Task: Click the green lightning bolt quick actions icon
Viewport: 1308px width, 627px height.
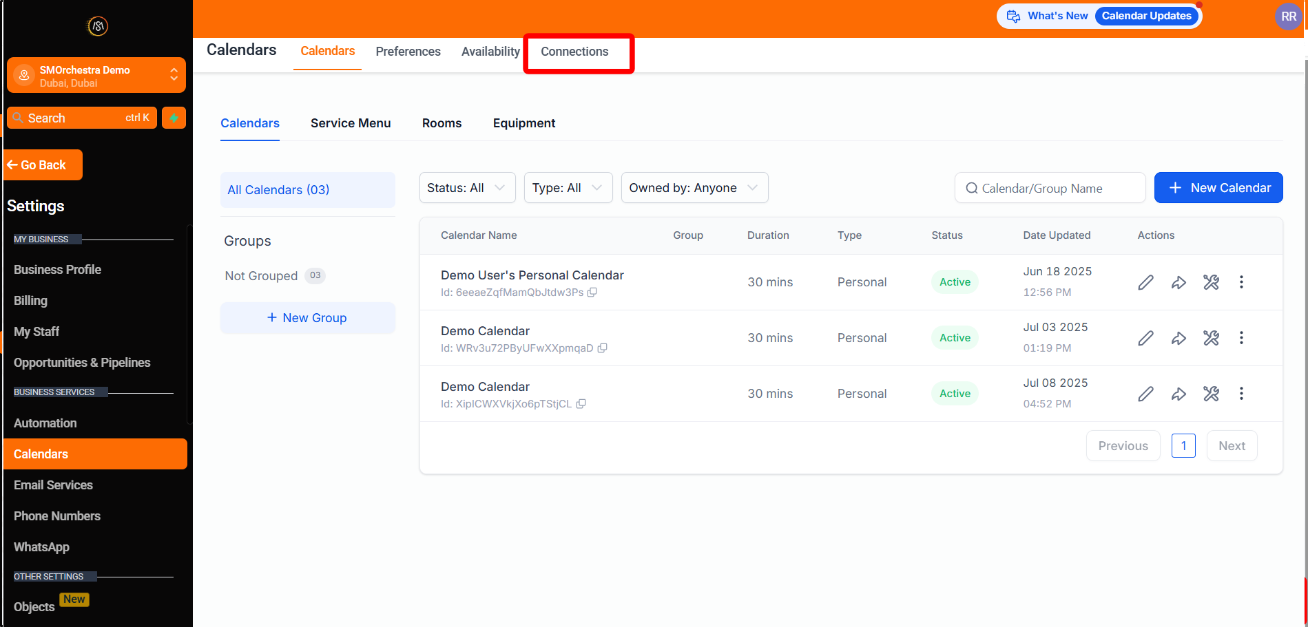Action: (x=174, y=118)
